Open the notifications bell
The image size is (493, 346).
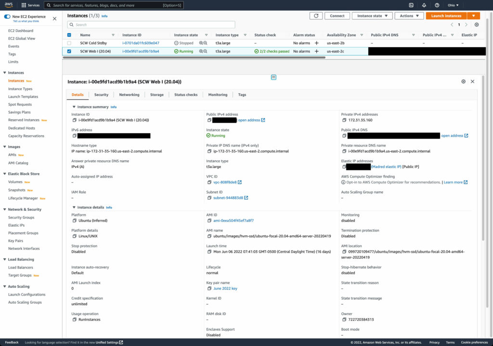point(424,5)
